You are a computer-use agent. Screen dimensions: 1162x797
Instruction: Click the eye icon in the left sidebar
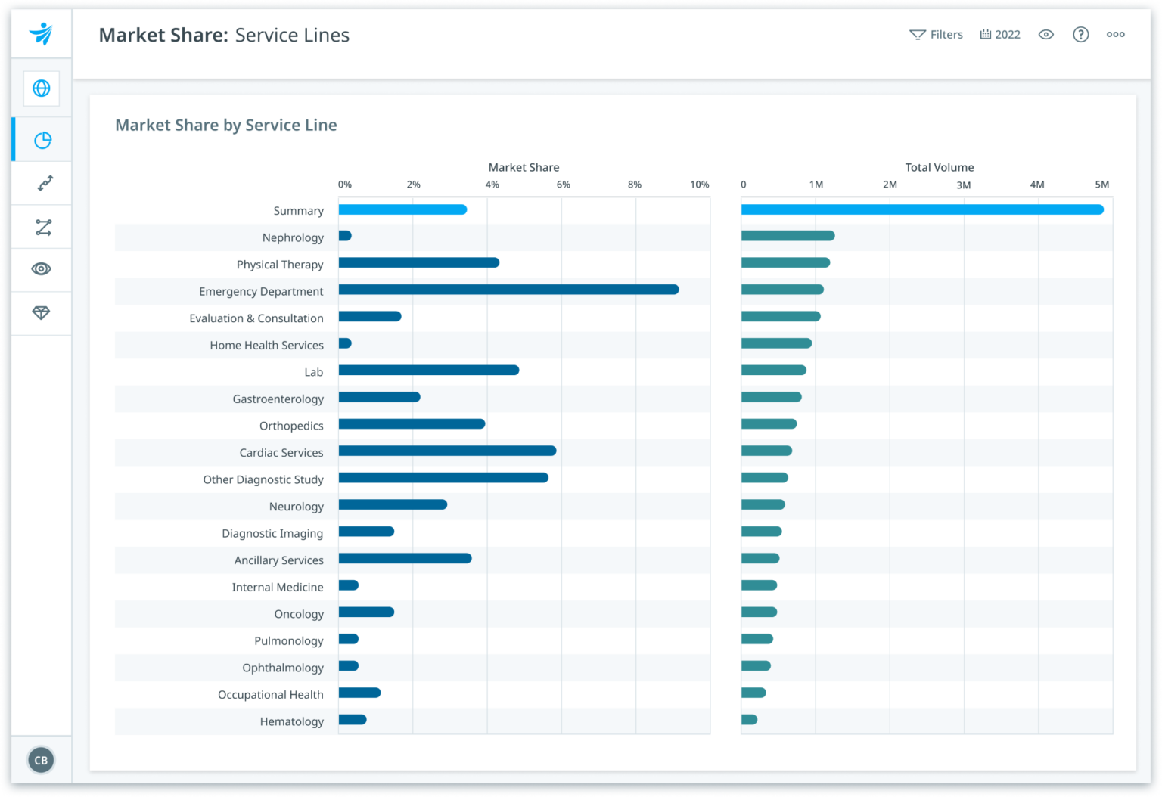(41, 269)
